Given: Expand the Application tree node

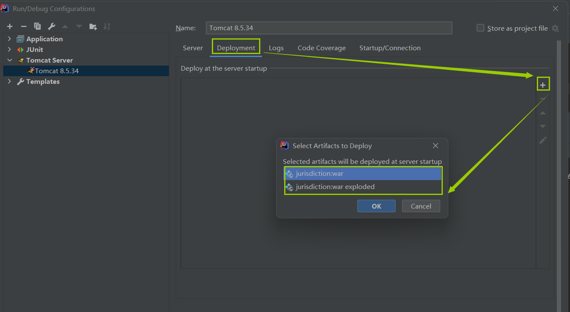Looking at the screenshot, I should click(9, 39).
